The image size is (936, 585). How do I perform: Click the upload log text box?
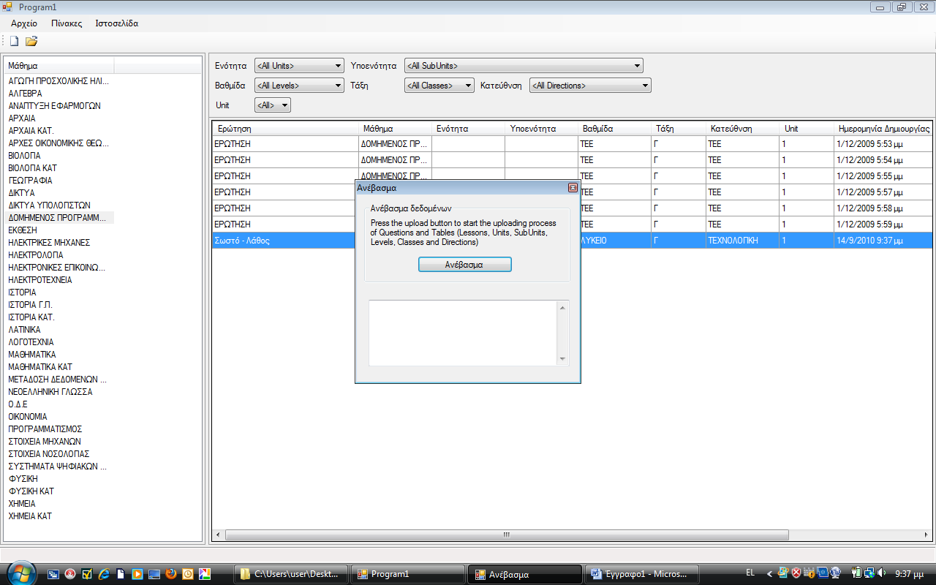(464, 333)
